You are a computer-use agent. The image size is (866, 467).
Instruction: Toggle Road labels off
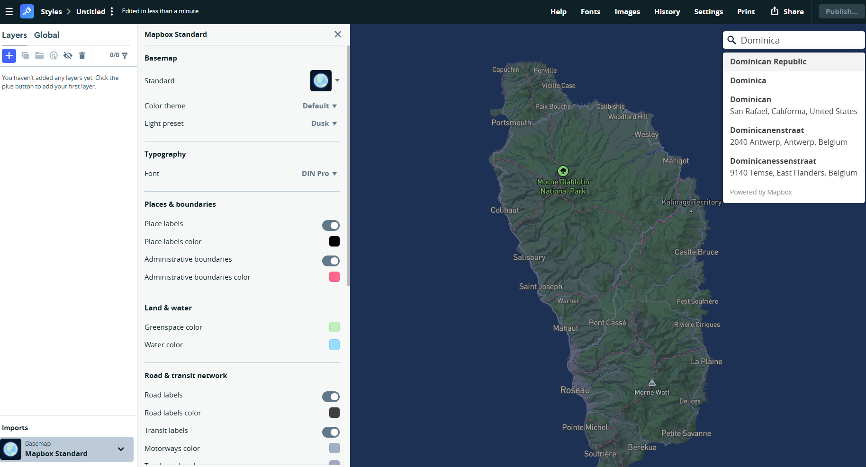pyautogui.click(x=331, y=397)
